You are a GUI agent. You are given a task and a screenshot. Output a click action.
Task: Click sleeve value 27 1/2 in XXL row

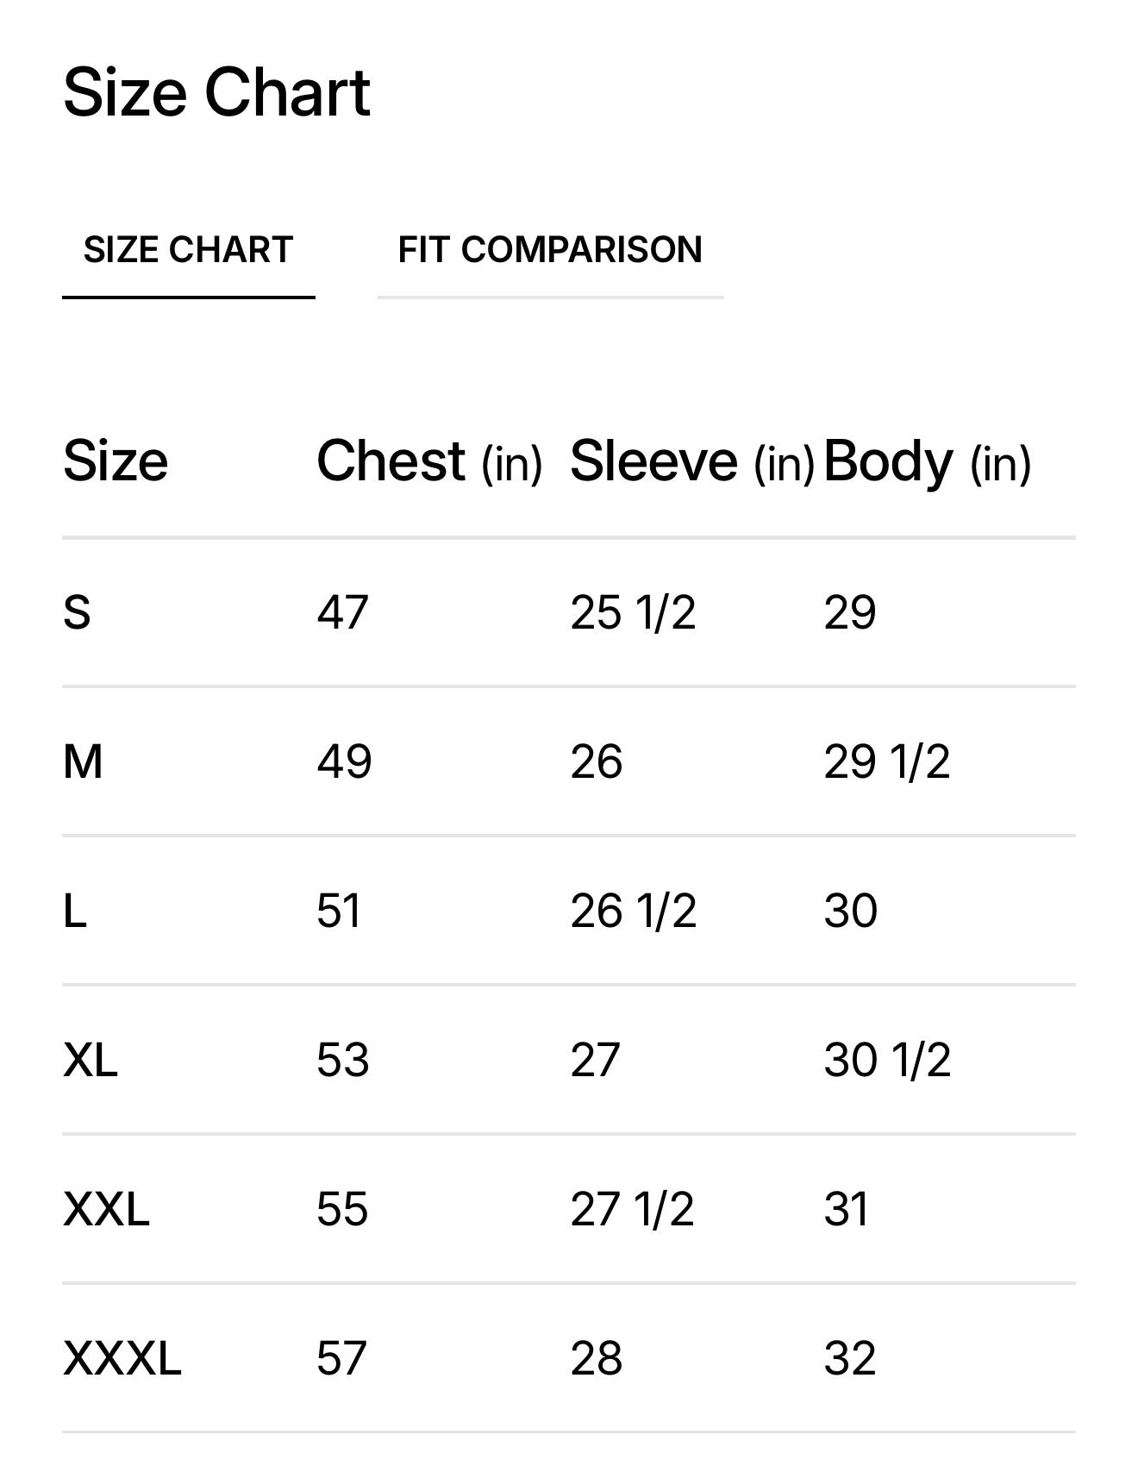(x=632, y=1209)
